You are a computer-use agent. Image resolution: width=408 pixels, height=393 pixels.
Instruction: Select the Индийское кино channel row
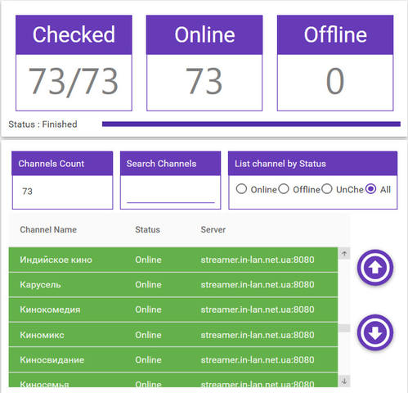click(173, 260)
